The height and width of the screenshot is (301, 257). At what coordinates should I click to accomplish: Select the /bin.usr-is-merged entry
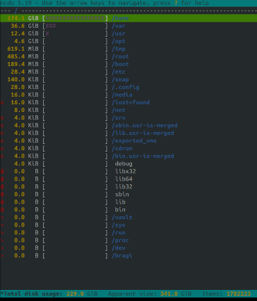tap(143, 156)
